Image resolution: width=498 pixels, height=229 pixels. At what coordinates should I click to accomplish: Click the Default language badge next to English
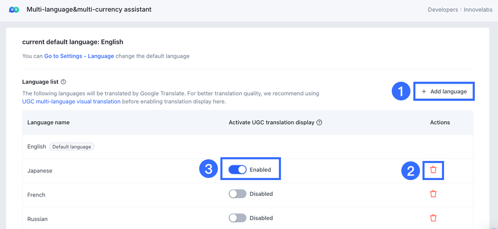click(72, 146)
